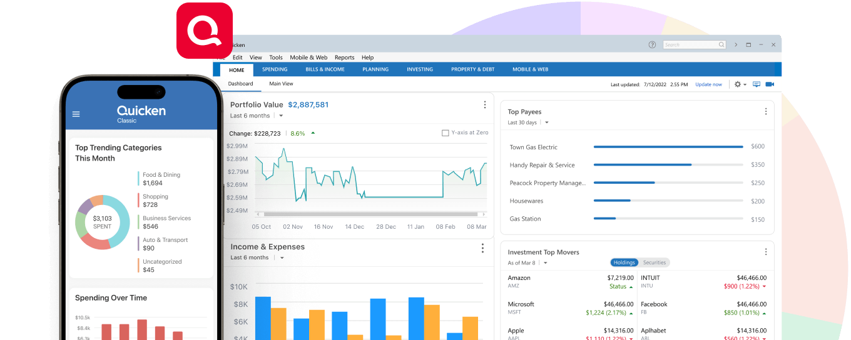Switch Top Movers to Holdings view
The width and height of the screenshot is (851, 340).
pos(624,262)
